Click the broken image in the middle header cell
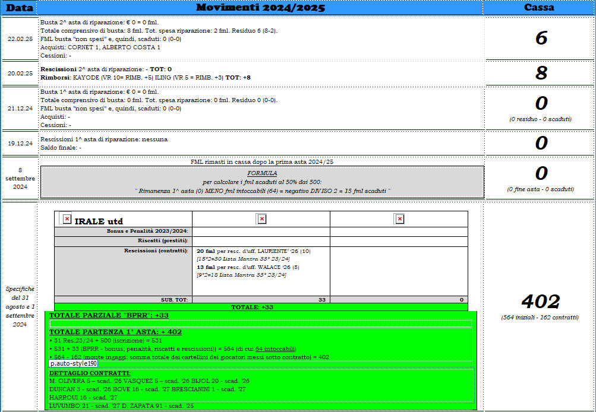 coord(261,219)
